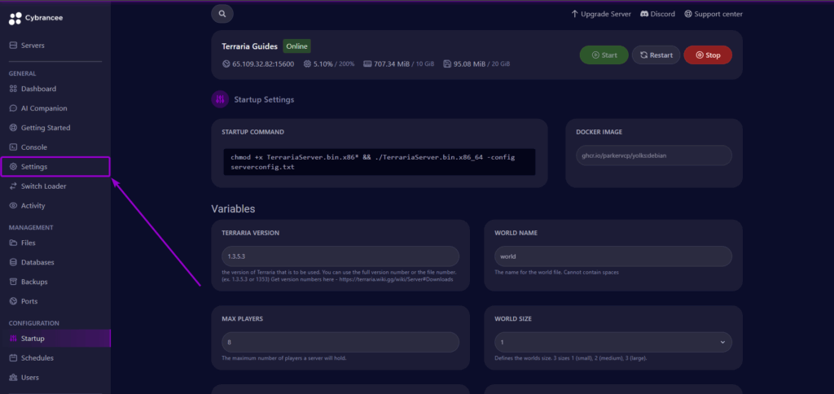Click the Files folder icon

click(13, 243)
